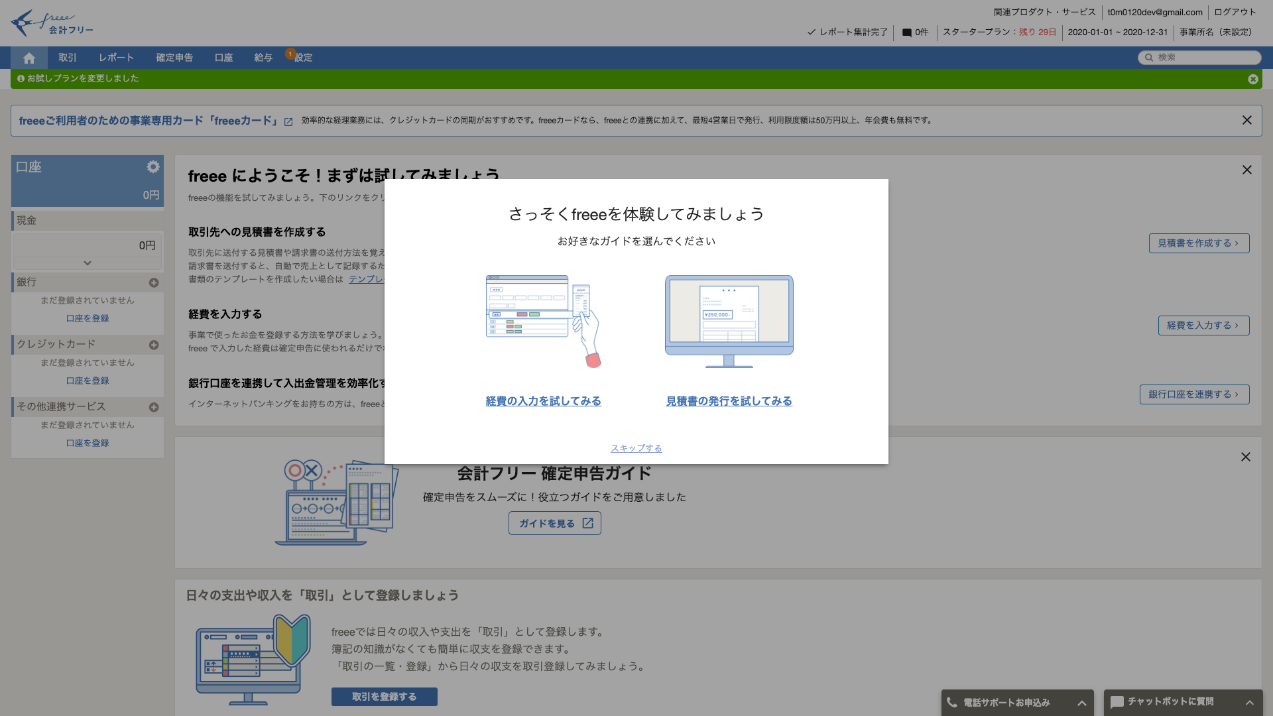Image resolution: width=1273 pixels, height=716 pixels.
Task: Click 経費の入力を試してみる link
Action: click(544, 401)
